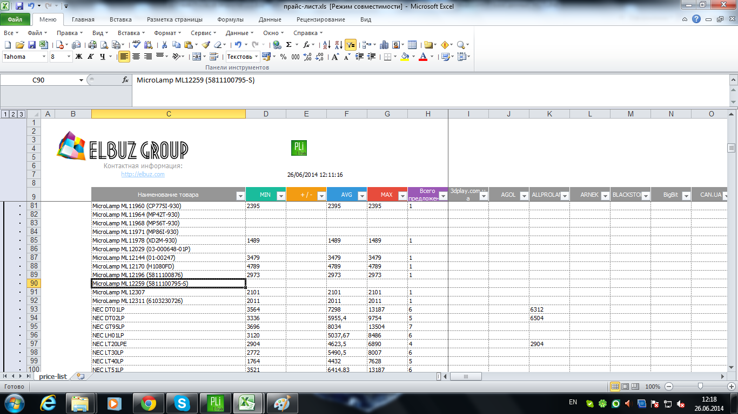Apply red font color A
The height and width of the screenshot is (414, 738).
(x=423, y=57)
